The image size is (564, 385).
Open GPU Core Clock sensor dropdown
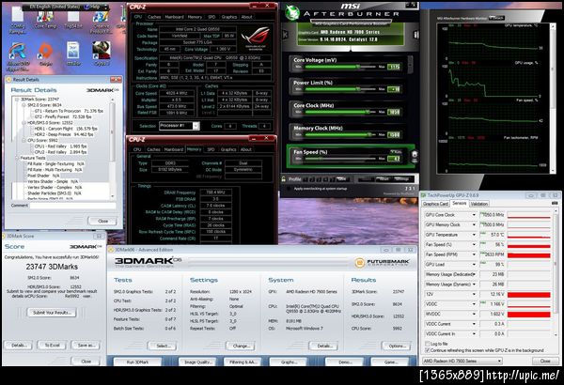tap(474, 215)
